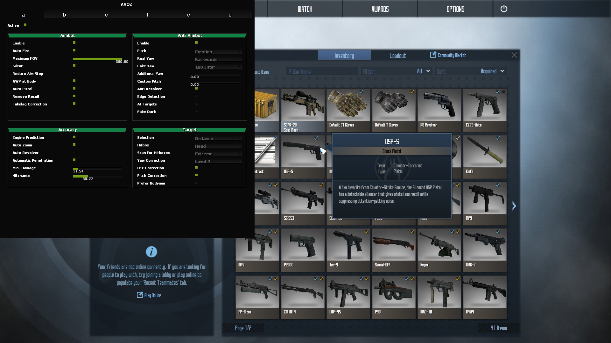Click the Filter Name input field

pos(322,71)
